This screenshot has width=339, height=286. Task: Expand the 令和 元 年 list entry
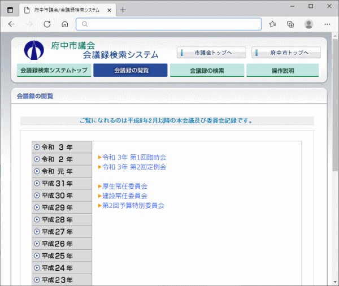pyautogui.click(x=62, y=171)
